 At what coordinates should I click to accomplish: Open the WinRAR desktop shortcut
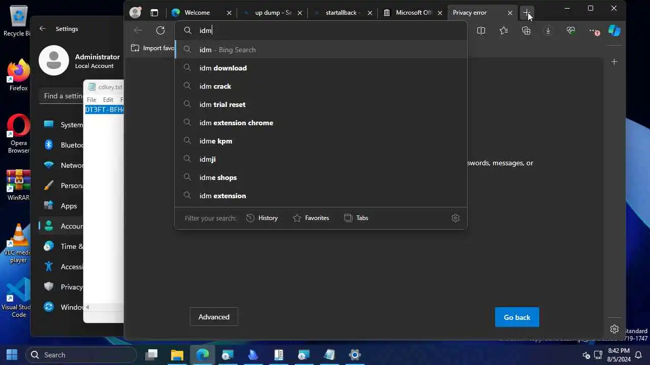[x=18, y=186]
